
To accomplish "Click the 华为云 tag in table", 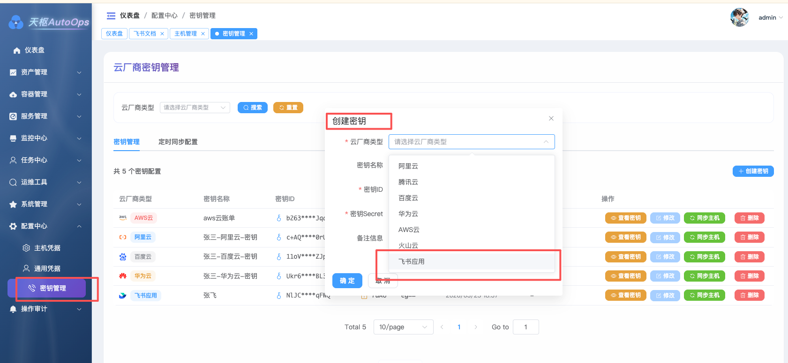I will (143, 276).
